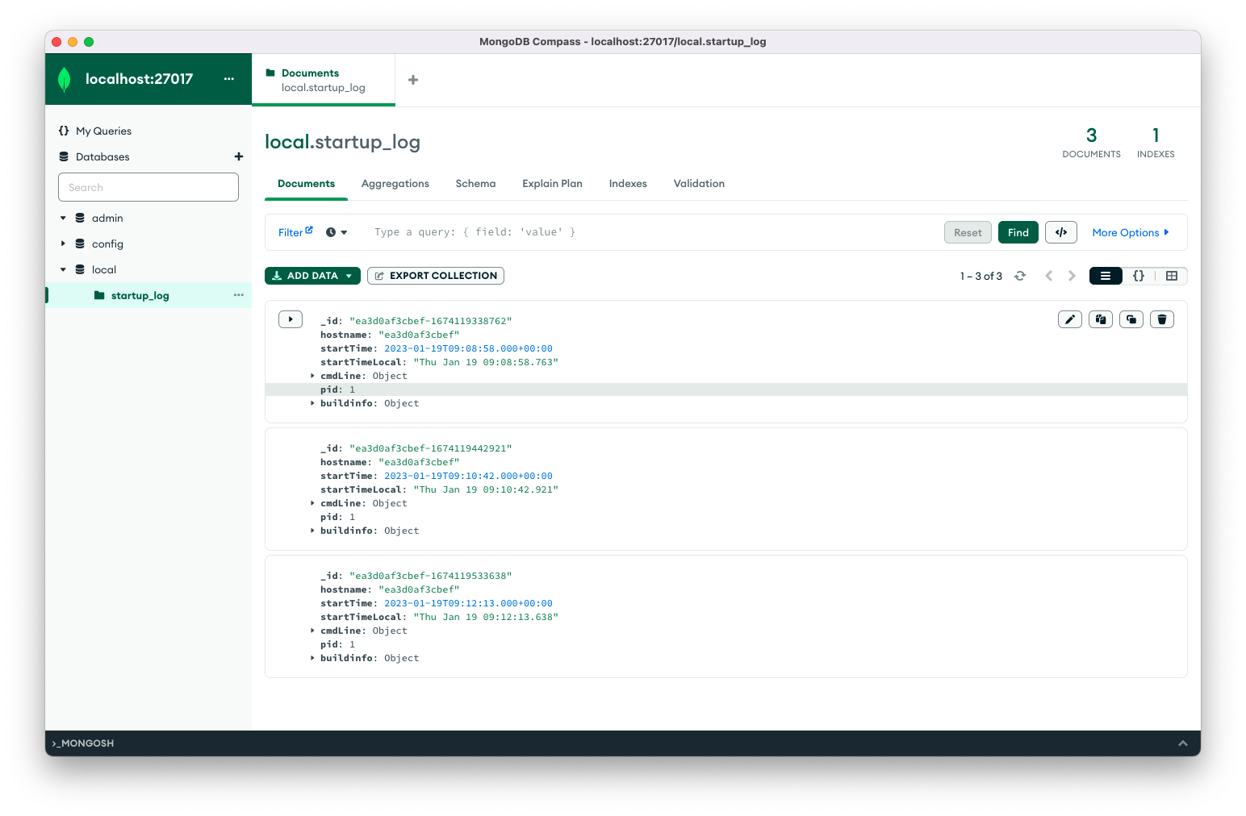Open the Aggregations tab
Viewport: 1246px width, 816px height.
point(395,184)
